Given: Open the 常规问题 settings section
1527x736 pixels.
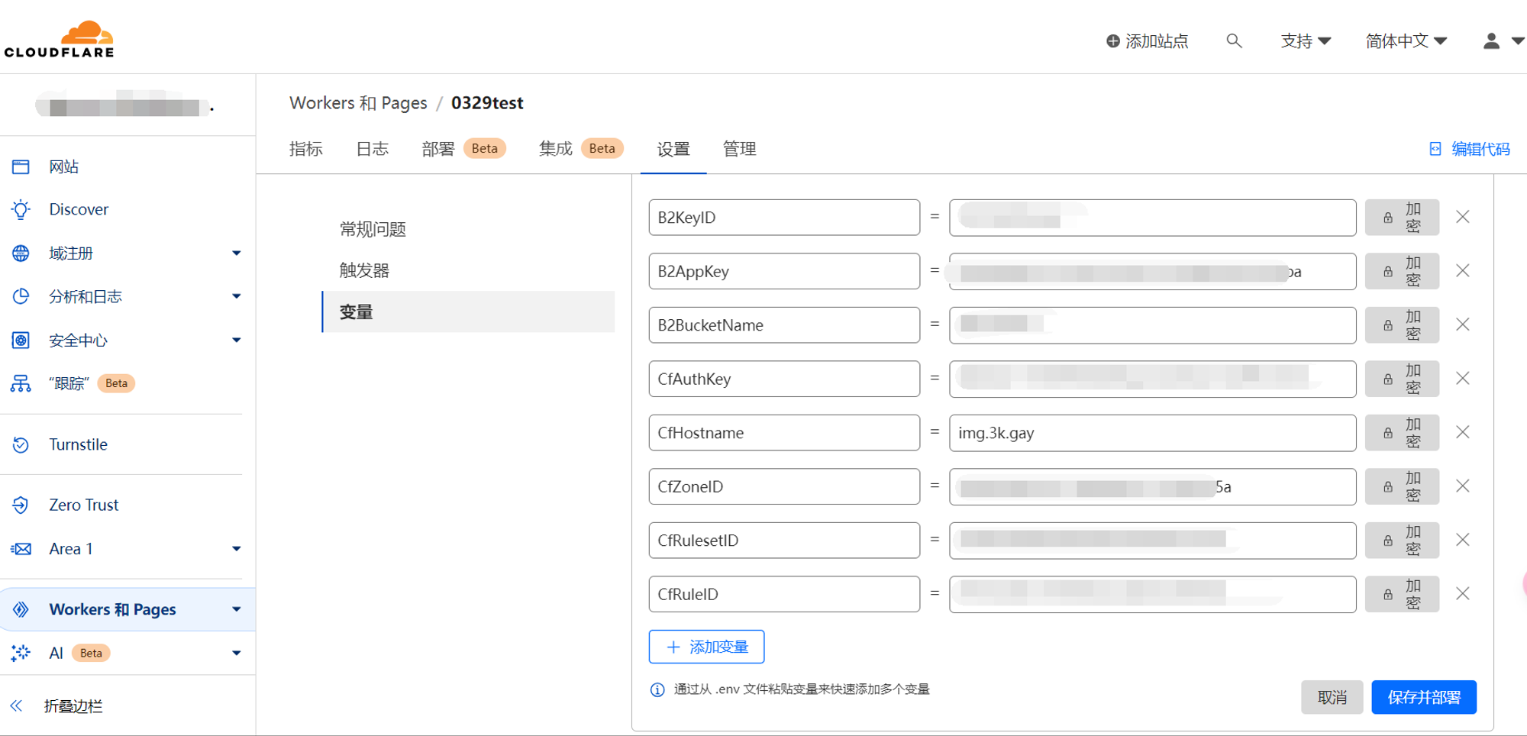Looking at the screenshot, I should click(373, 229).
